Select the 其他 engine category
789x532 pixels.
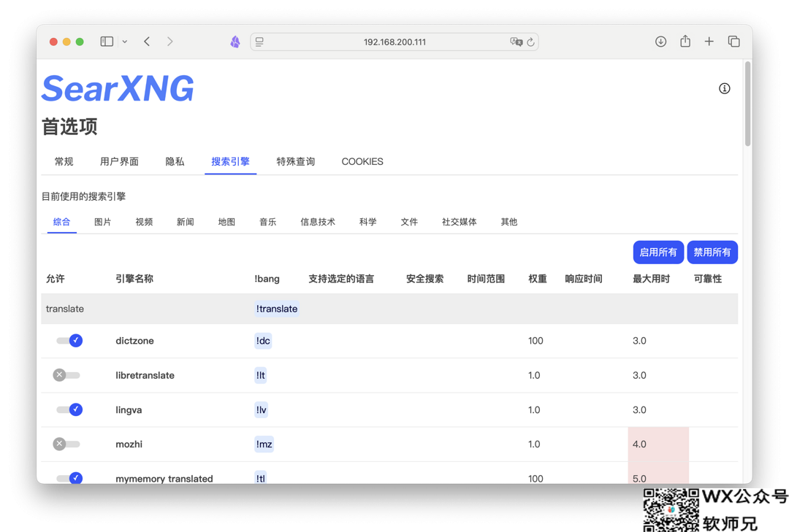(x=508, y=222)
